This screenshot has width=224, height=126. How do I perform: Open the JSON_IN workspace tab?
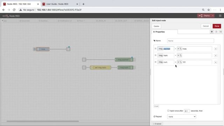(x=103, y=21)
